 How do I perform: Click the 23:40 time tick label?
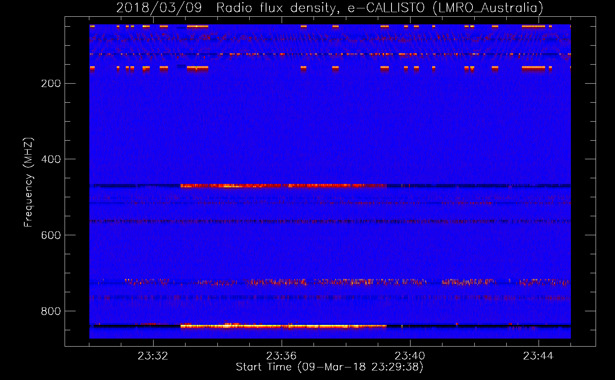[x=410, y=356]
